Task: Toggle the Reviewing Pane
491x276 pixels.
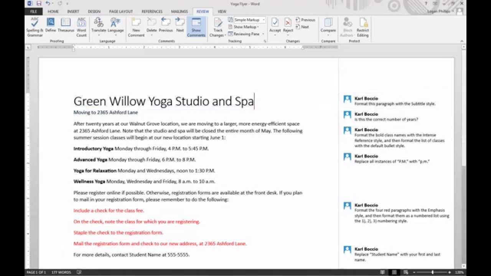Action: point(244,34)
